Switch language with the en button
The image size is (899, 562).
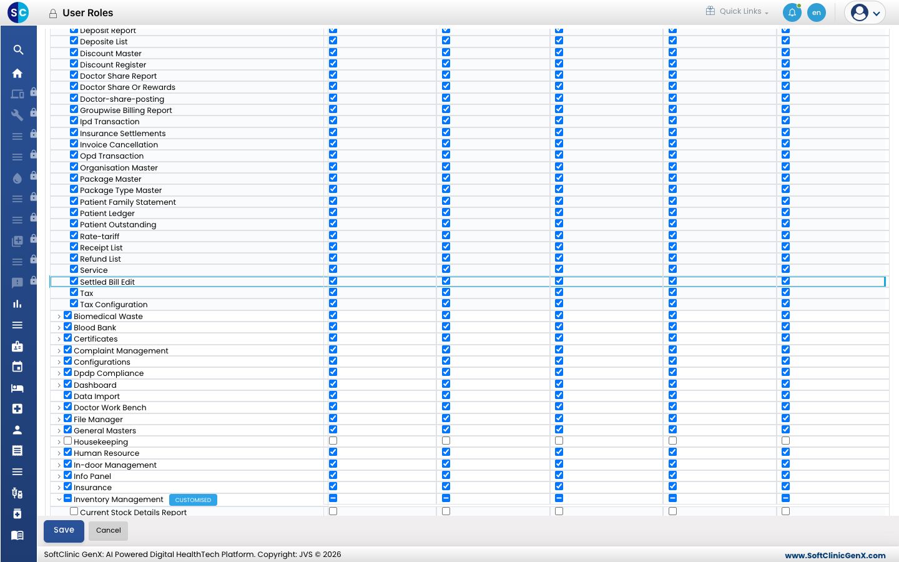(x=817, y=12)
